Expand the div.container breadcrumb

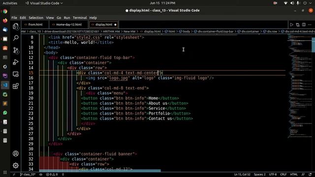[248, 31]
